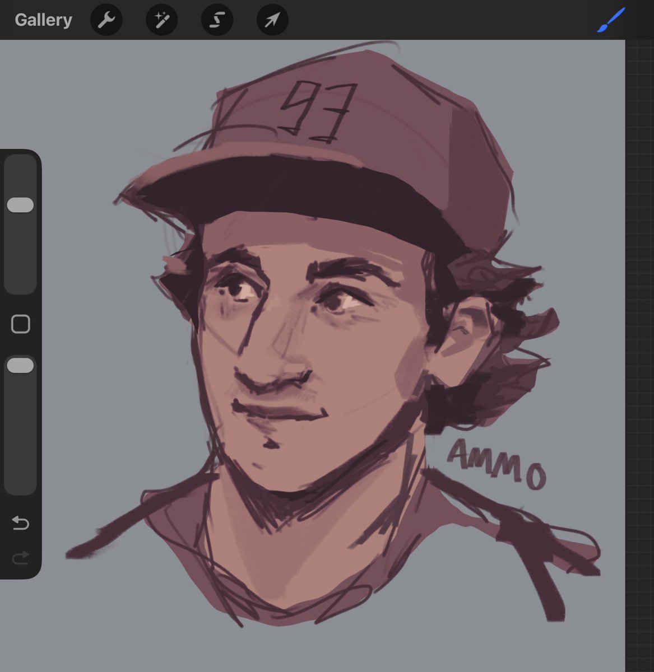Click the lower part of brush size track
Screen dimensions: 654x672
(x=20, y=258)
